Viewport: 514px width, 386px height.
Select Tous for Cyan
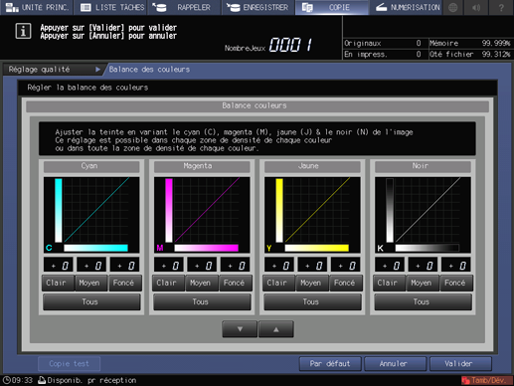[91, 301]
